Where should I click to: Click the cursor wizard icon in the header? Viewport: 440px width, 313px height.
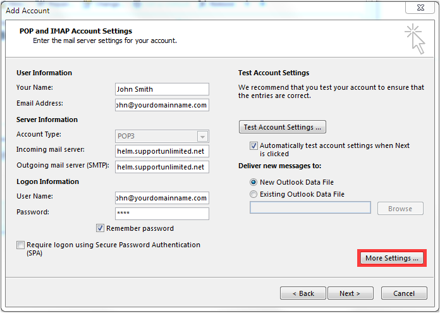click(x=415, y=39)
